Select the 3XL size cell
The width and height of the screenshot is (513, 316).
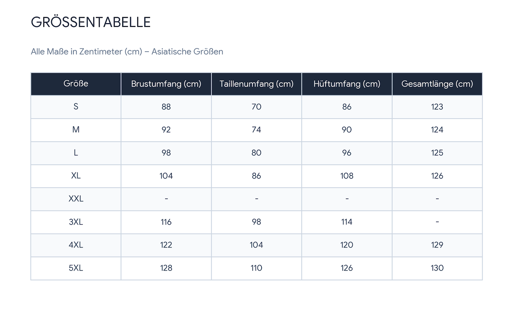[76, 222]
